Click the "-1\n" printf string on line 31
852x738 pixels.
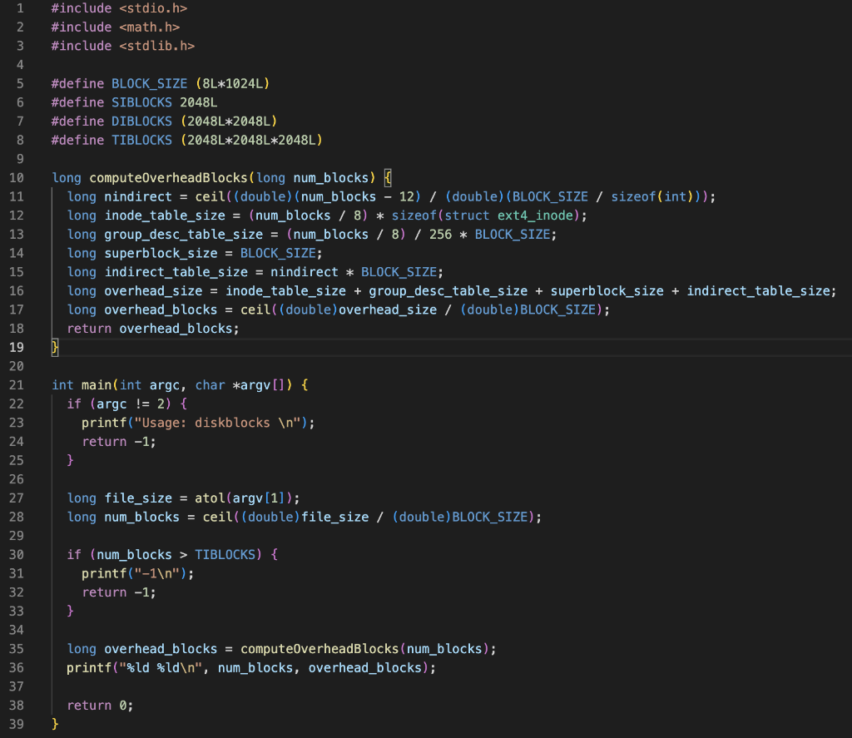157,573
